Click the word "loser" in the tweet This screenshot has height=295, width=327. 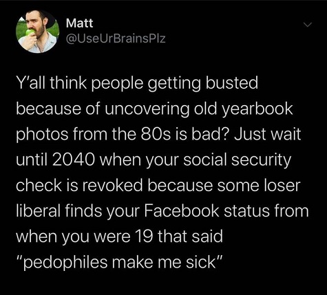(282, 185)
